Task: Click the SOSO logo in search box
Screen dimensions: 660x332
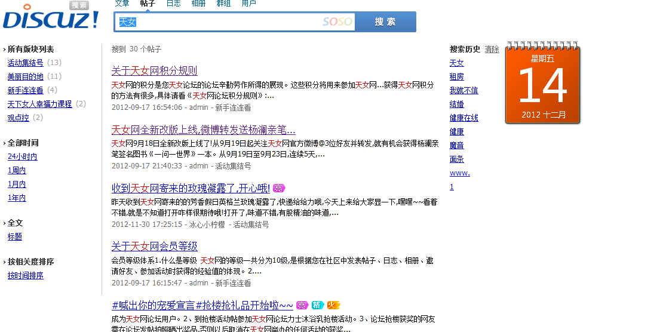Action: click(x=337, y=21)
